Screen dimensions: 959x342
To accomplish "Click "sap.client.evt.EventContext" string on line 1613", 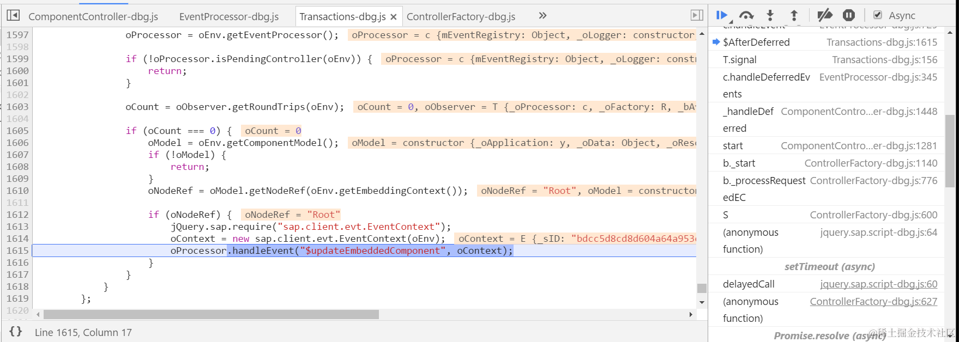I will point(358,227).
